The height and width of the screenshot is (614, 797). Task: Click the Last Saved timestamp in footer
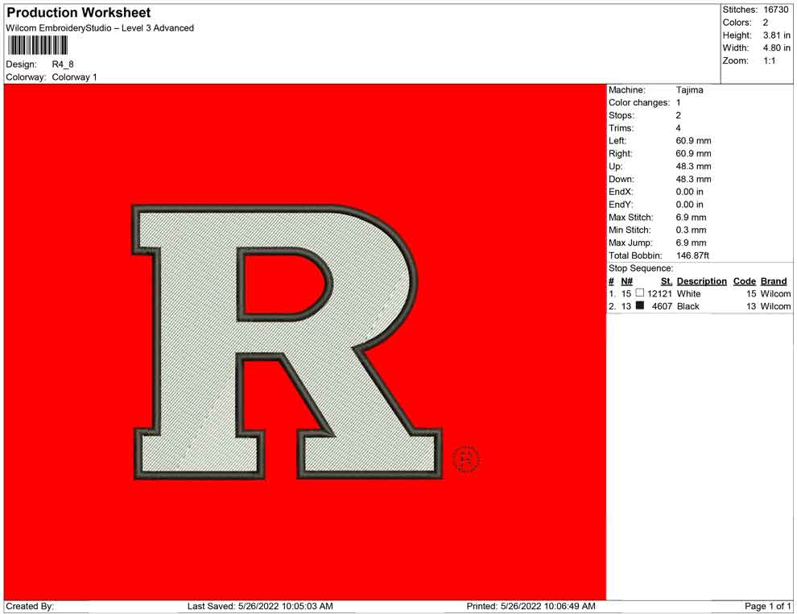pos(260,606)
